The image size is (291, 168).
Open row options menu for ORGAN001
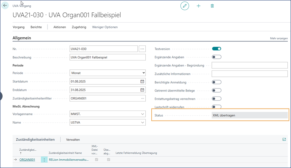tap(44, 160)
